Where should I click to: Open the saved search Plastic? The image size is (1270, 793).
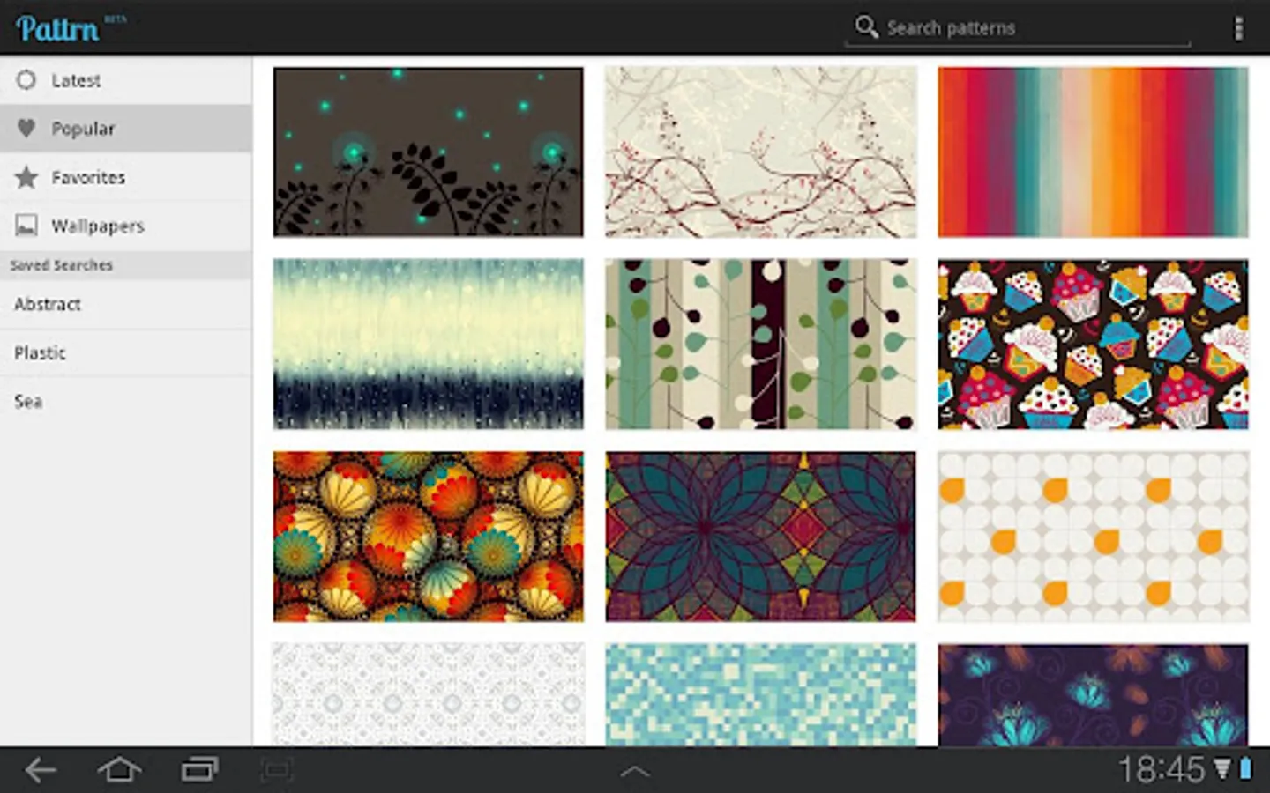click(x=126, y=352)
